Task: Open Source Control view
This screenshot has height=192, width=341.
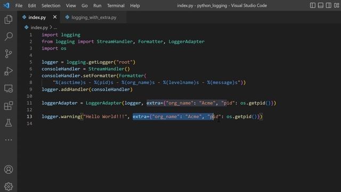Action: 9,53
